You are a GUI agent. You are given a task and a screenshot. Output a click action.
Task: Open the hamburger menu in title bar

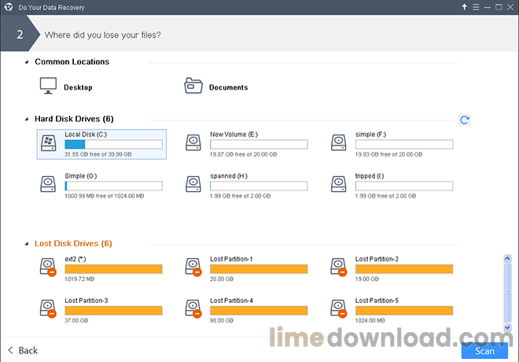[477, 7]
